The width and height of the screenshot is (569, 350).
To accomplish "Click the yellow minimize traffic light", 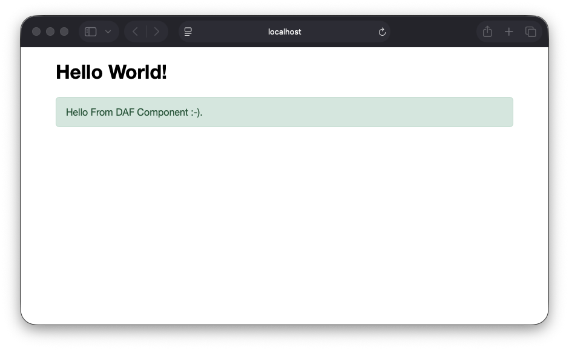I will [x=51, y=31].
